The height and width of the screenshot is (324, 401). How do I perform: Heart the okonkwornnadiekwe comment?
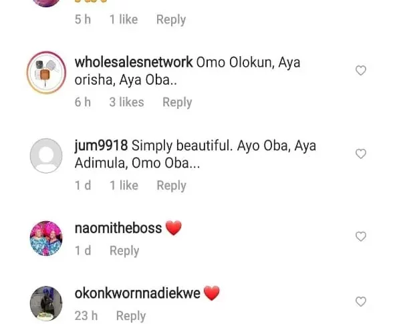[x=361, y=302]
